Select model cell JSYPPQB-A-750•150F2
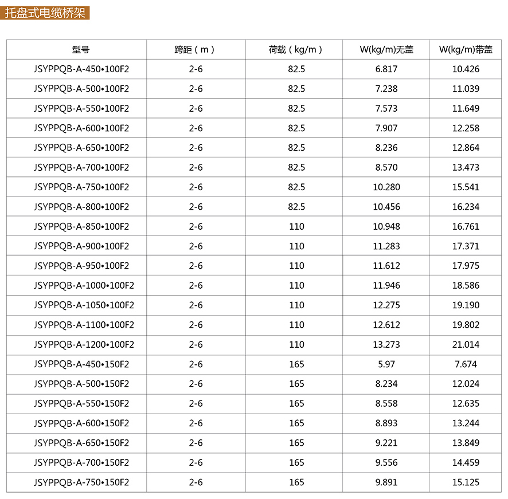Viewport: 508px width, 499px height. [81, 482]
